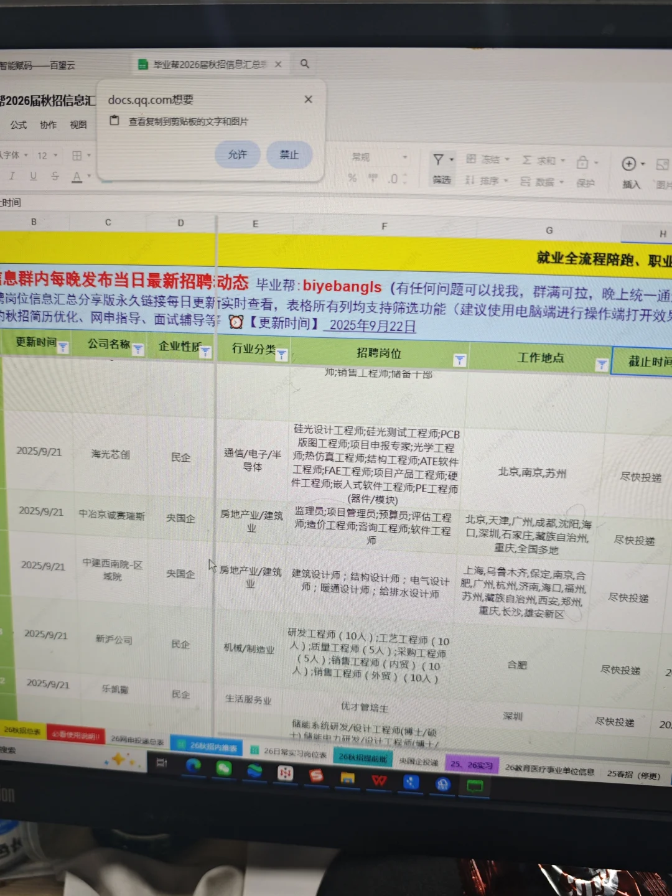Open Task View on the taskbar

pyautogui.click(x=161, y=762)
